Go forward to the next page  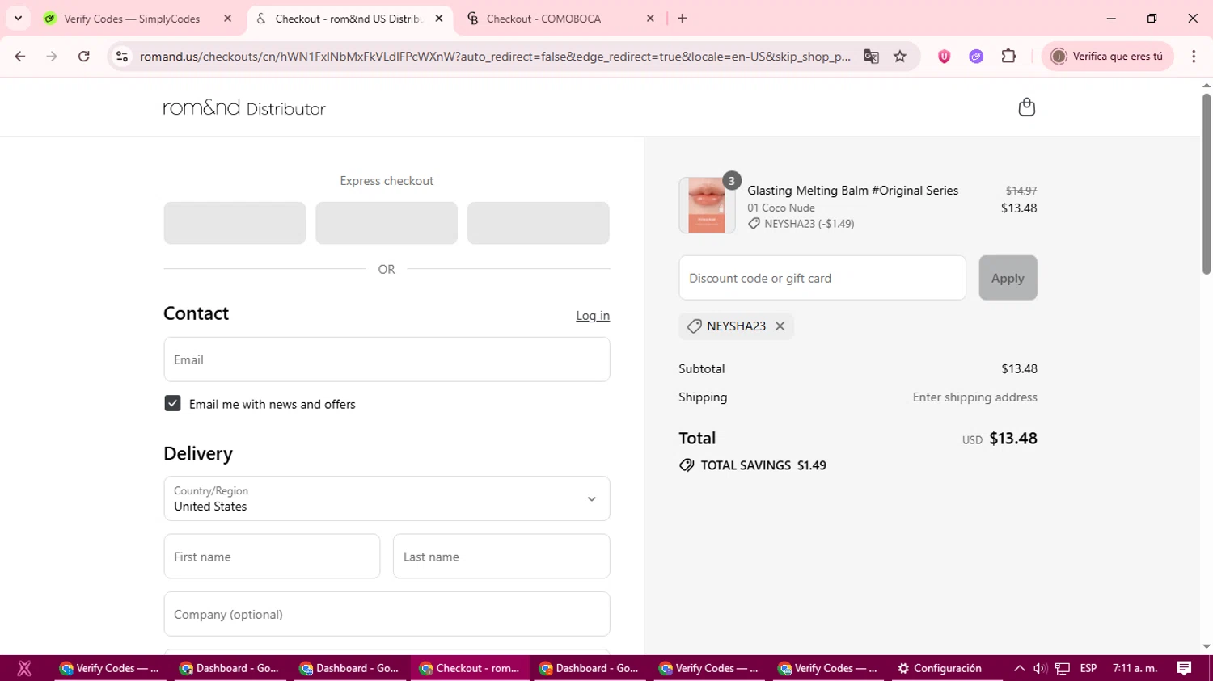[x=52, y=57]
